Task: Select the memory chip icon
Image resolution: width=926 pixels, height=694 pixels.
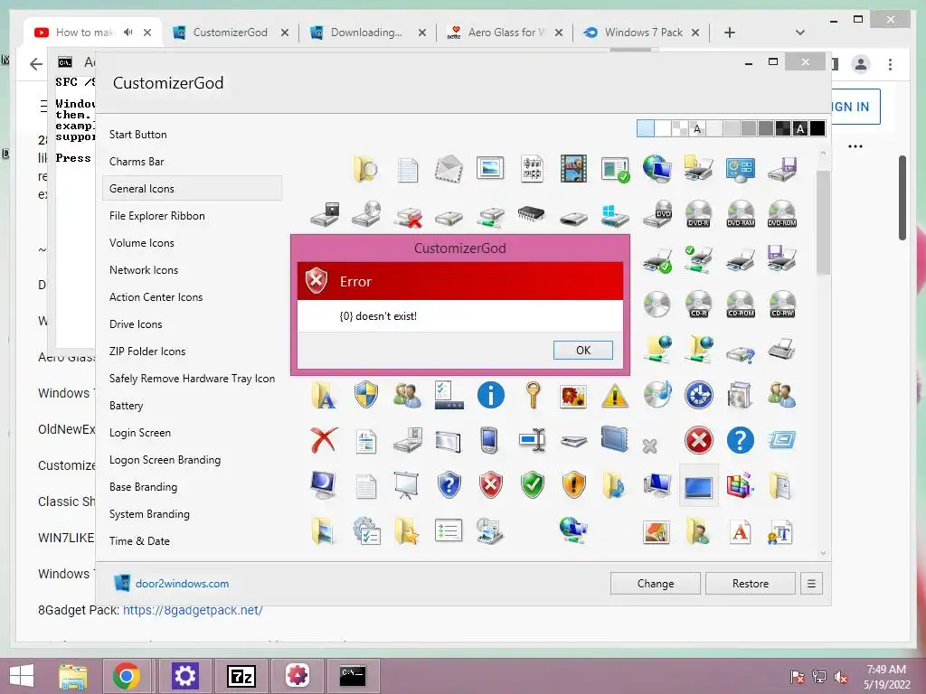Action: (x=532, y=213)
